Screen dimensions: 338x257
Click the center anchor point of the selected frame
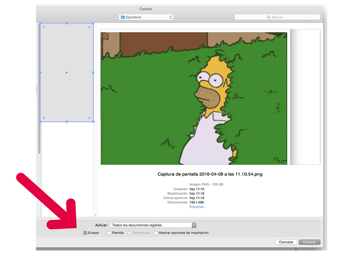click(x=67, y=73)
